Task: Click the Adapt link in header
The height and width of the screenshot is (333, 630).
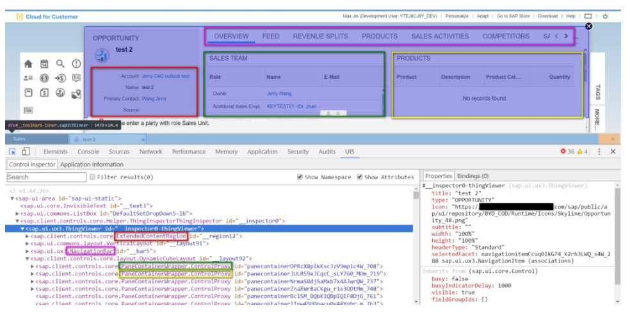Action: tap(483, 16)
